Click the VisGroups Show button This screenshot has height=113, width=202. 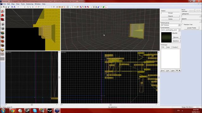click(163, 71)
